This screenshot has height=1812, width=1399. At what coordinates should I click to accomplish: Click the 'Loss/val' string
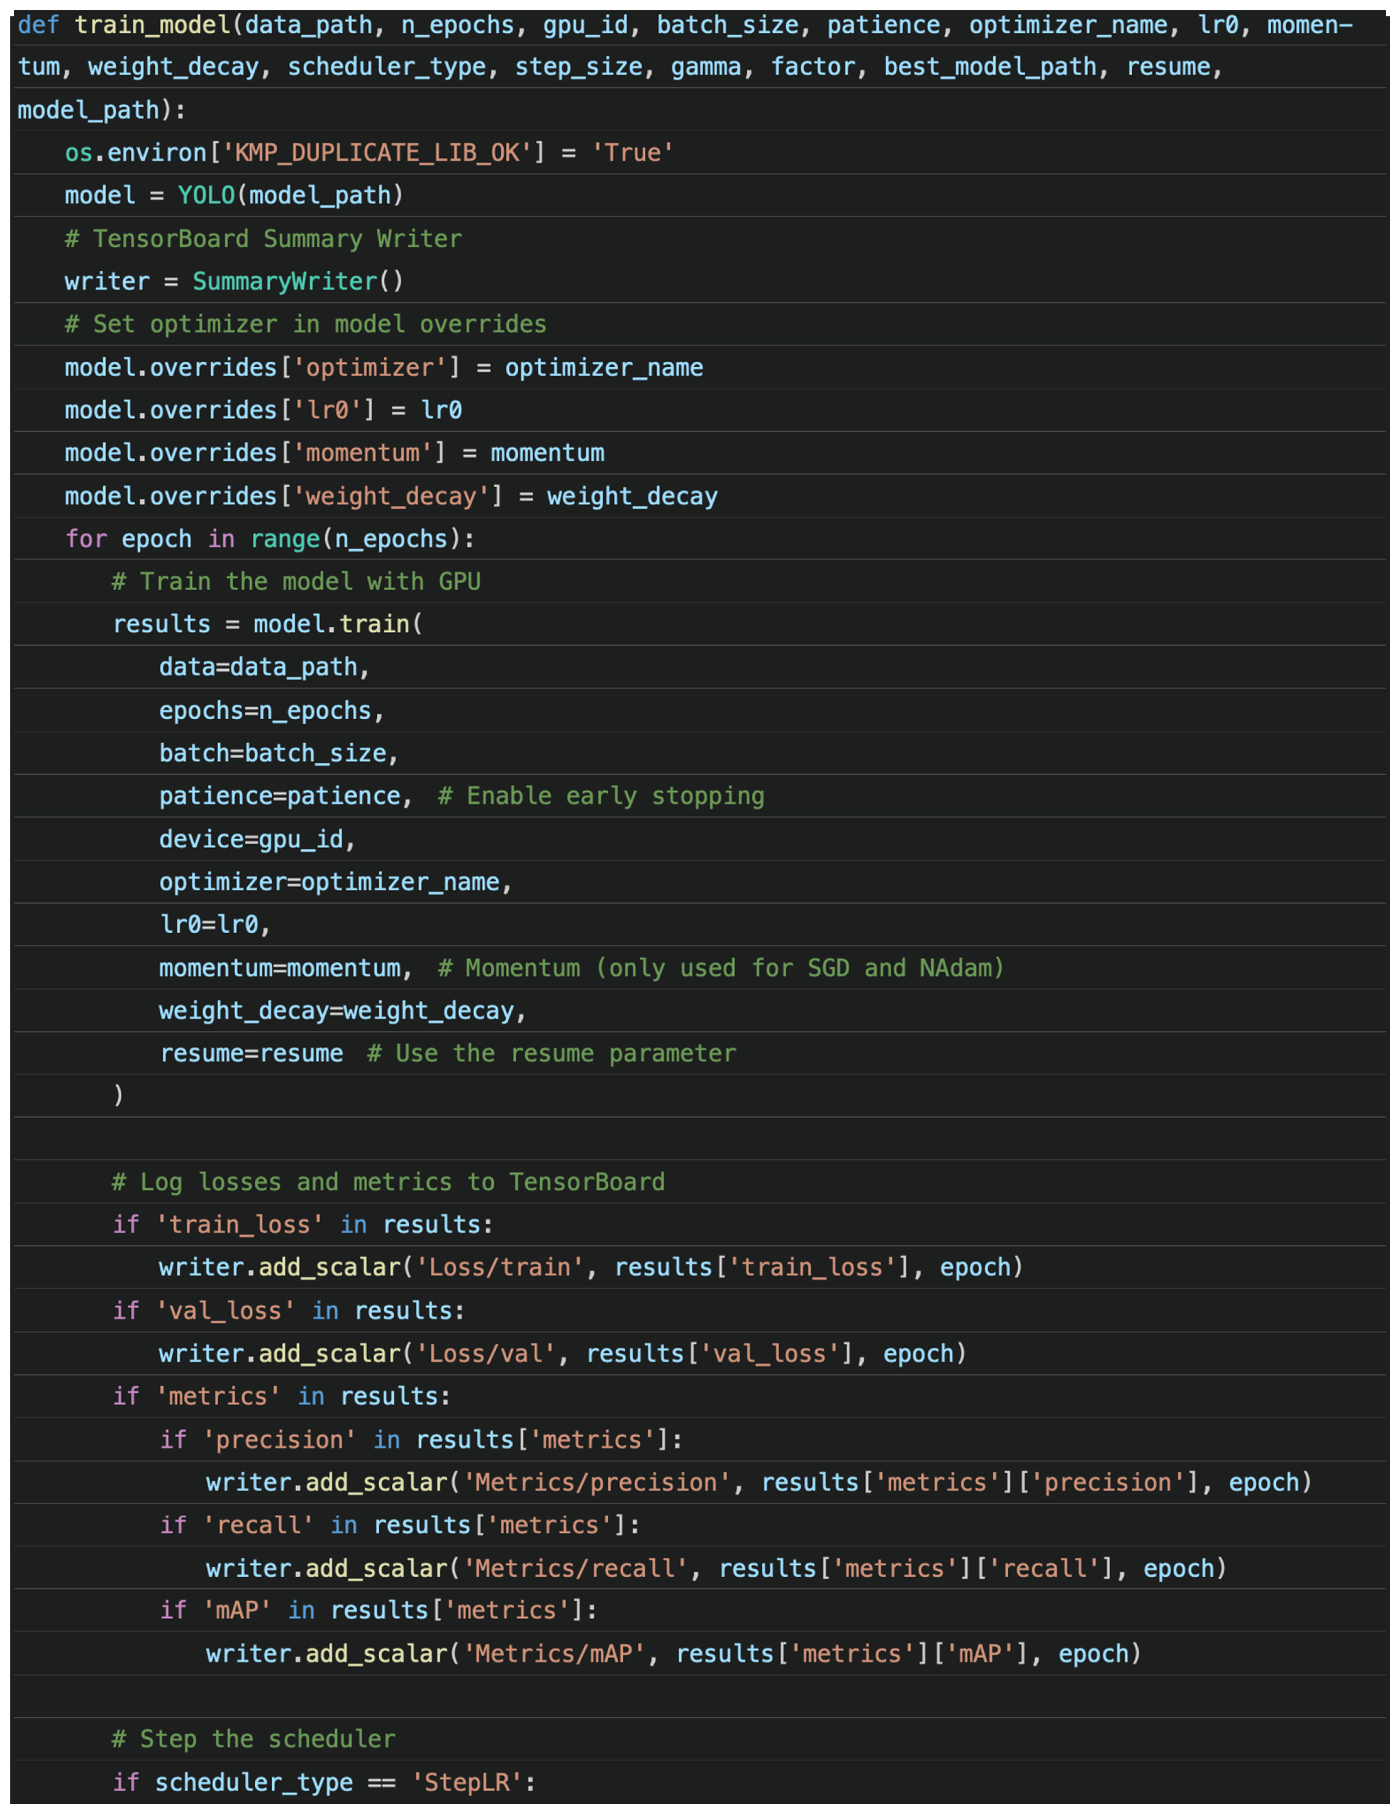[485, 1354]
